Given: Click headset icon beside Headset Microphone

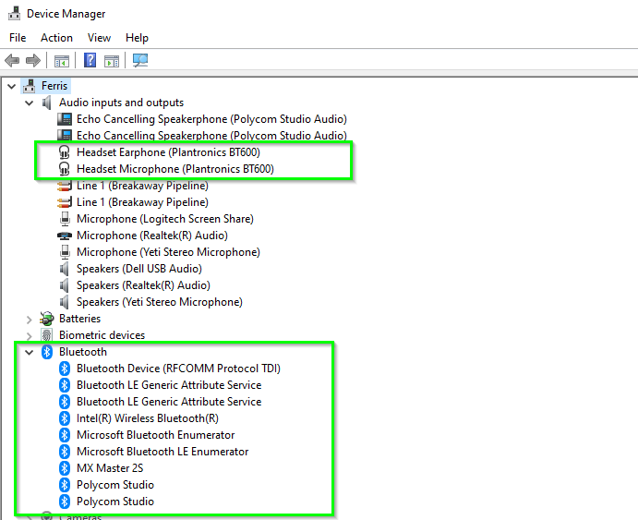Looking at the screenshot, I should [x=65, y=169].
